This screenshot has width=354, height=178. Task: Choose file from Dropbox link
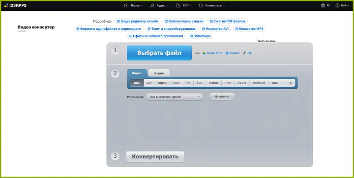[x=235, y=53]
